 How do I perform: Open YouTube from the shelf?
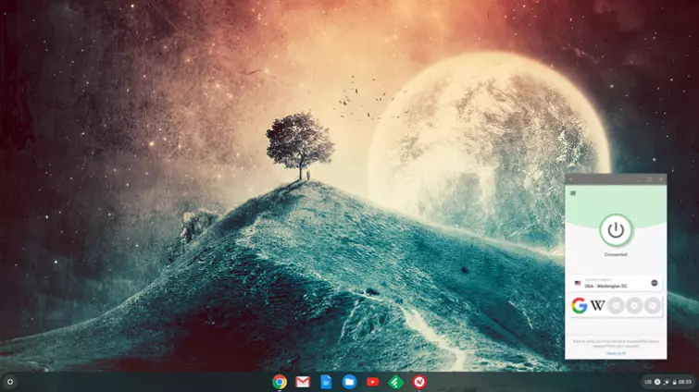(372, 382)
